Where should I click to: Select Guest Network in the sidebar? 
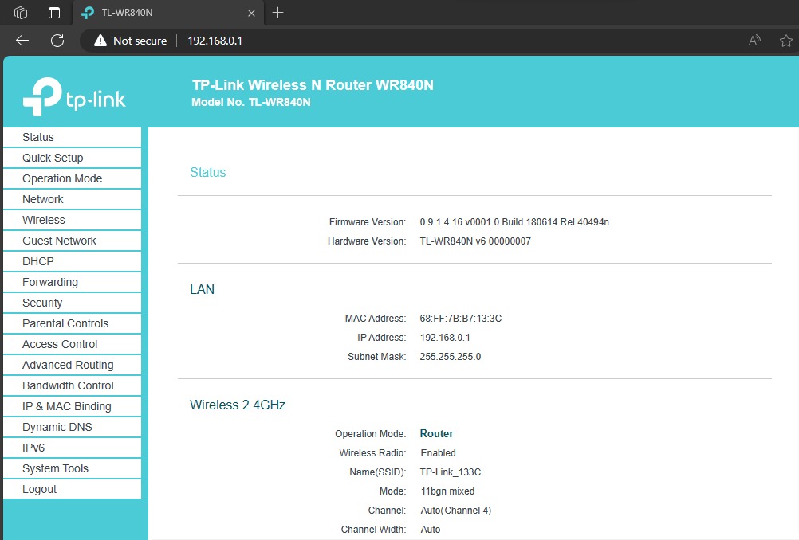pos(72,241)
